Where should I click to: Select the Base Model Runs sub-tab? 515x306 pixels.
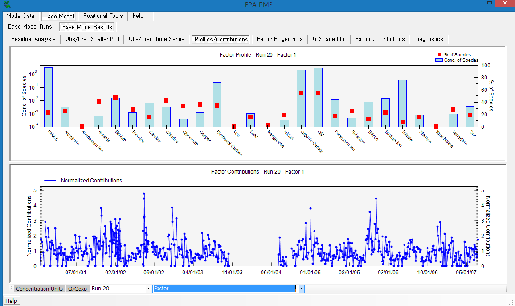tap(30, 27)
